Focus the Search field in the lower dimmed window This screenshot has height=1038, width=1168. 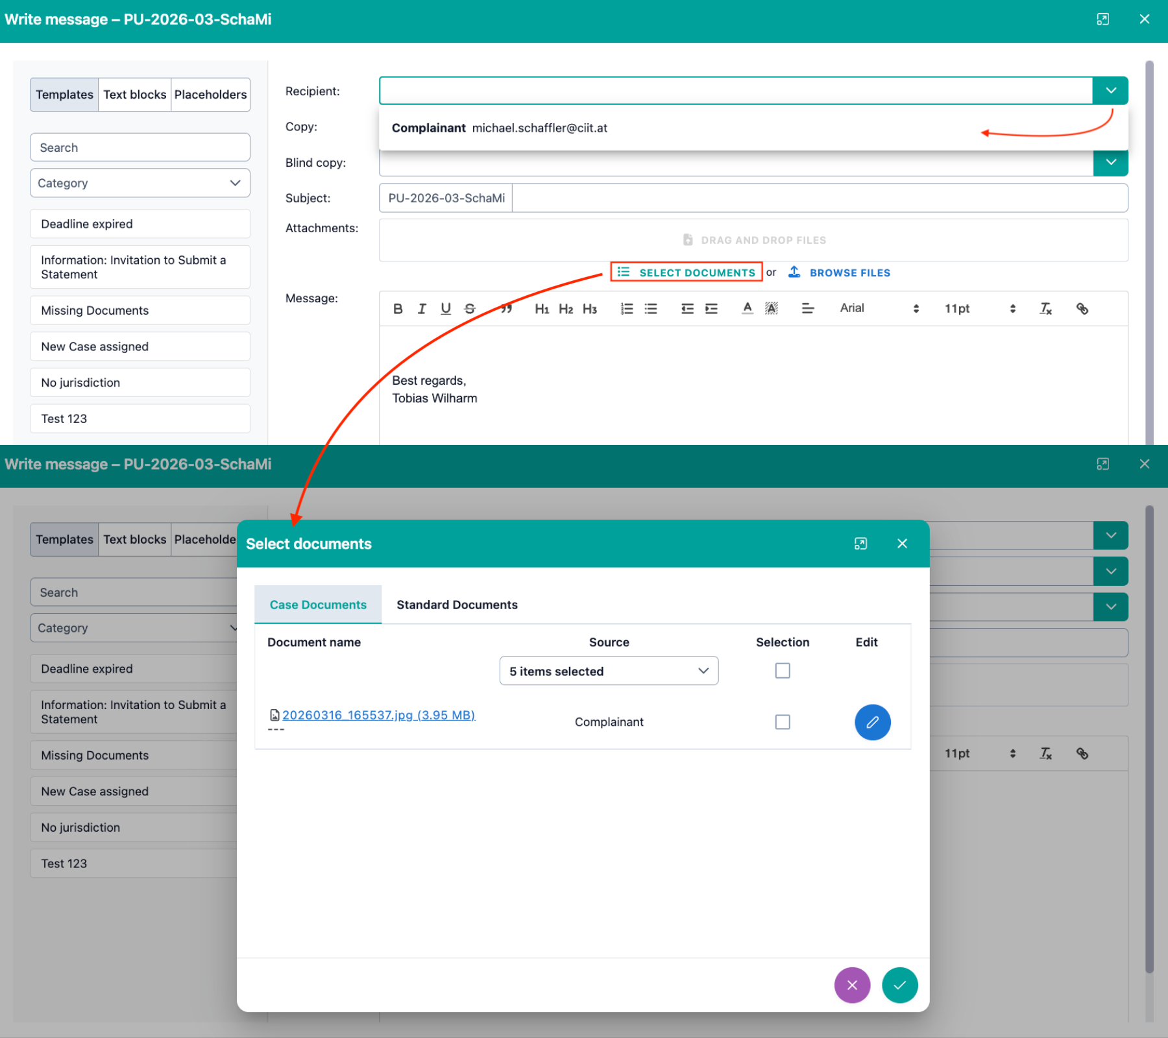[x=134, y=592]
